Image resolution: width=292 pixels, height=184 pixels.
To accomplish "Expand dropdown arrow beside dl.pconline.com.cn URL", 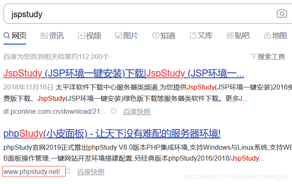I will coord(114,111).
